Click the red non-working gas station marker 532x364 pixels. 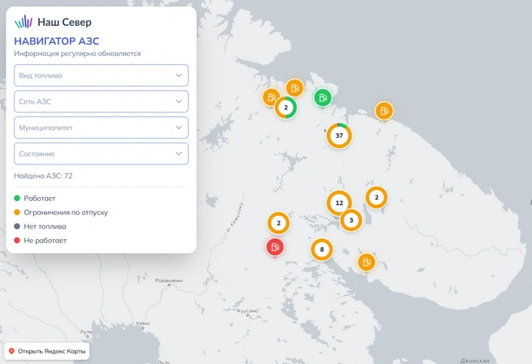(x=275, y=246)
